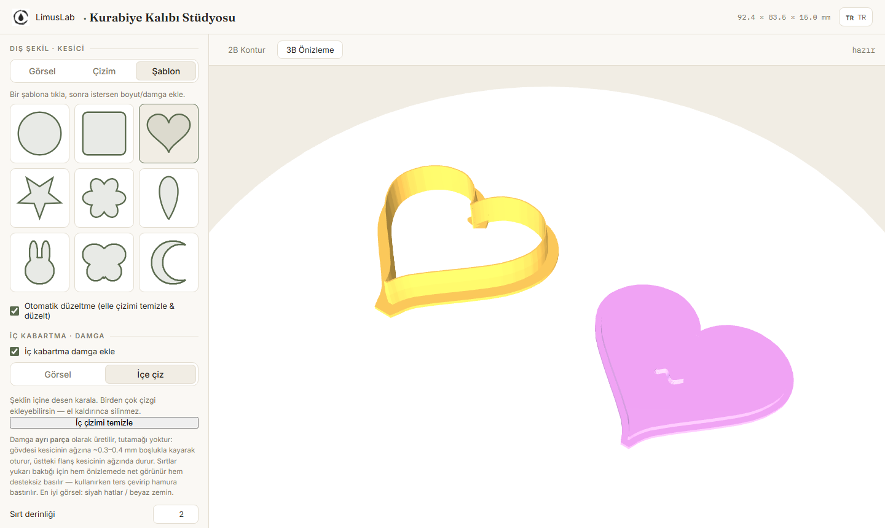This screenshot has width=885, height=528.
Task: Pick the flower template shape
Action: (104, 198)
